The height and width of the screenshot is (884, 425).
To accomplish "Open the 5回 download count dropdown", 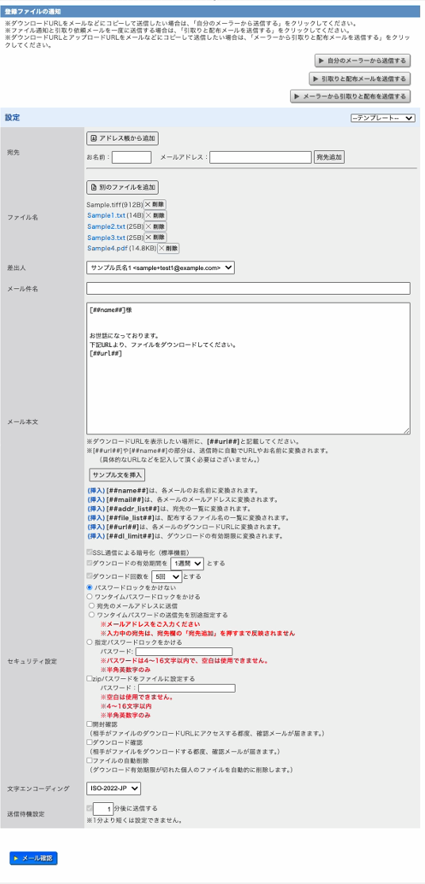I will [x=167, y=576].
